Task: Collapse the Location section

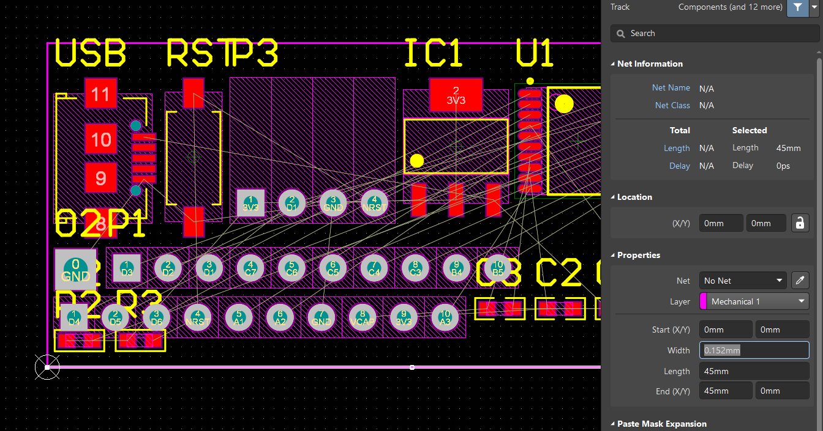Action: (612, 197)
